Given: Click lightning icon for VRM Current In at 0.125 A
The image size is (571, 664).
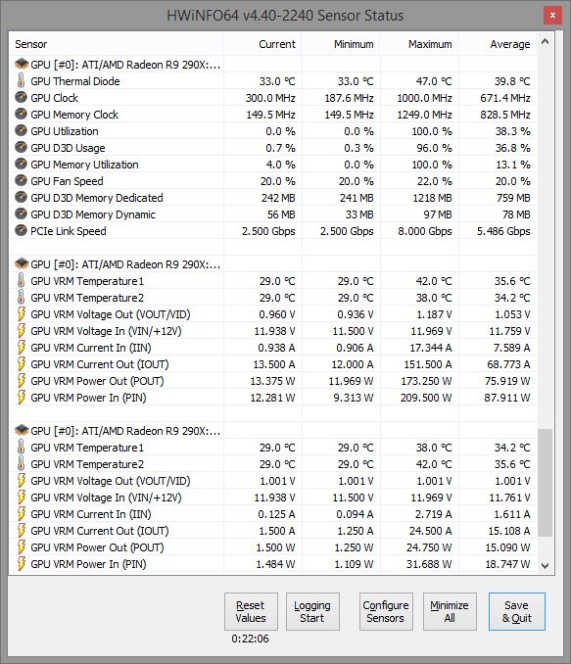Looking at the screenshot, I should [x=21, y=513].
